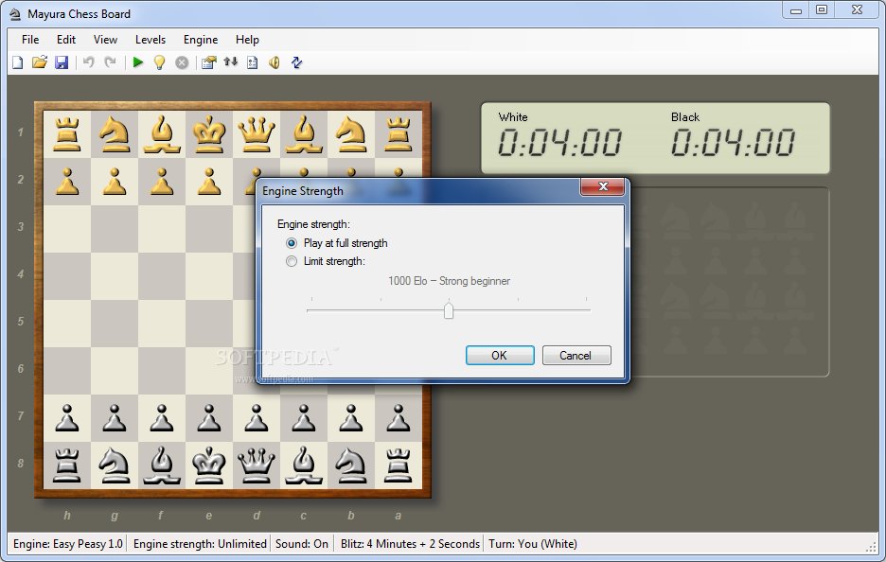This screenshot has height=562, width=886.
Task: Choose Play at full strength option
Action: (337, 243)
